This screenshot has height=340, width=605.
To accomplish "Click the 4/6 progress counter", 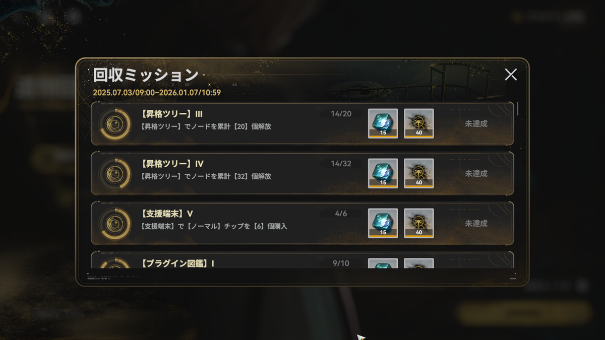I will pos(341,214).
